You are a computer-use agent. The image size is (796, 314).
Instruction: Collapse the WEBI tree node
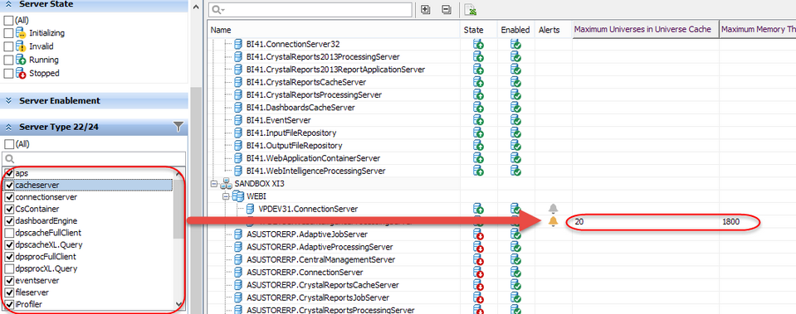point(226,196)
